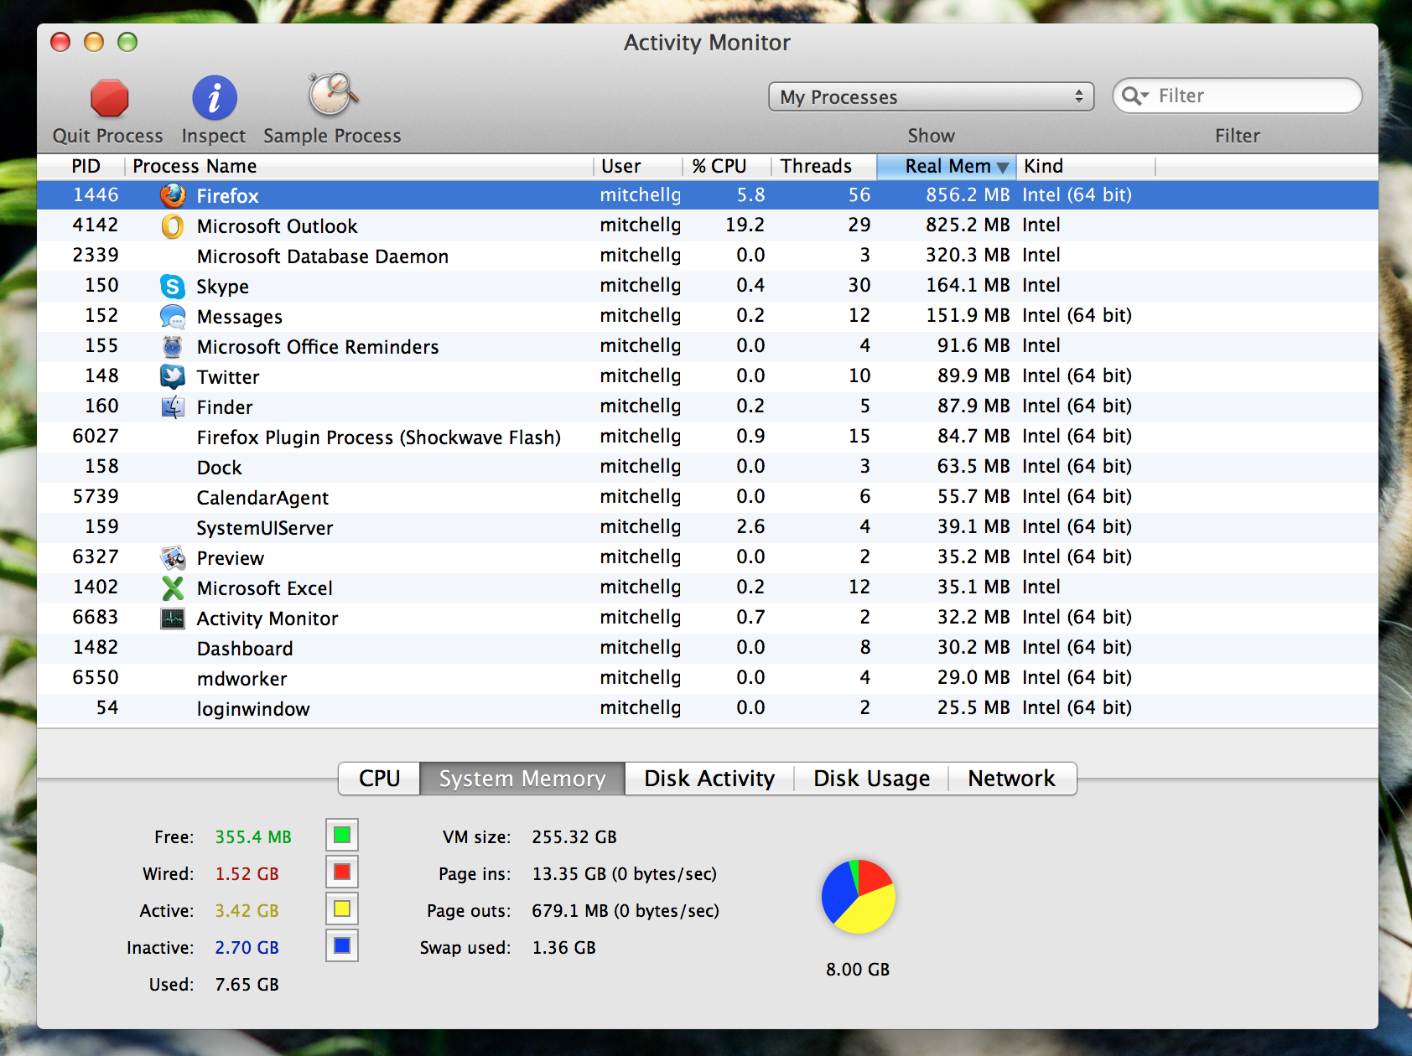Select the loginwindow process row
The image size is (1412, 1056).
pyautogui.click(x=708, y=708)
